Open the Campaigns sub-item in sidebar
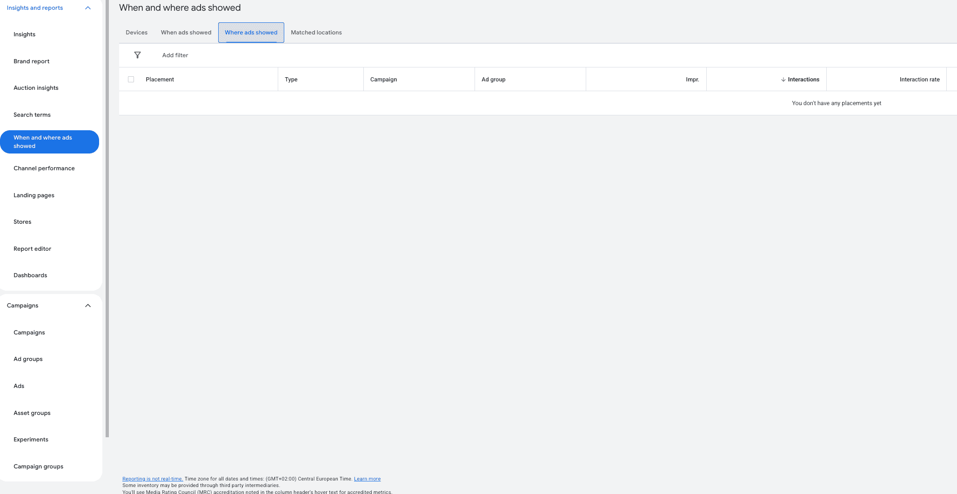Image resolution: width=957 pixels, height=494 pixels. tap(29, 333)
